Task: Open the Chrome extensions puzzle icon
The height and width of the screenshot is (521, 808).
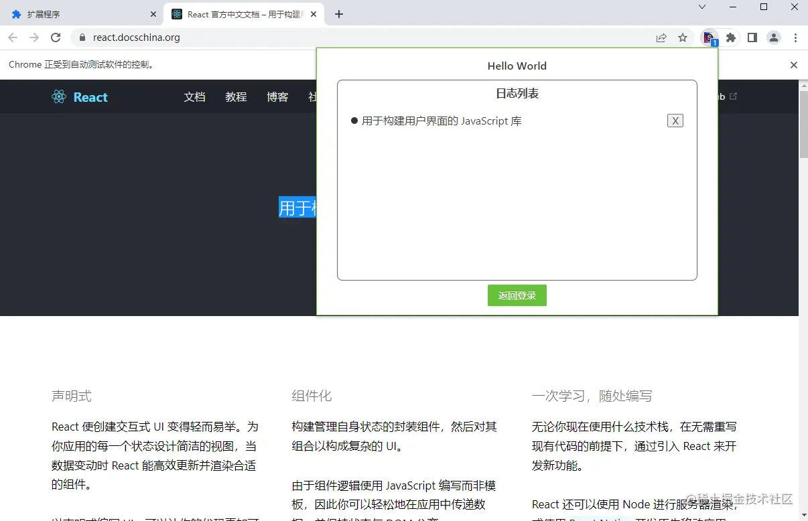Action: coord(731,38)
